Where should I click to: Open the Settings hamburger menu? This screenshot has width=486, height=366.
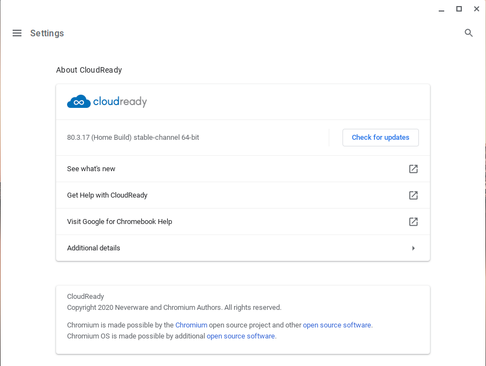(17, 33)
